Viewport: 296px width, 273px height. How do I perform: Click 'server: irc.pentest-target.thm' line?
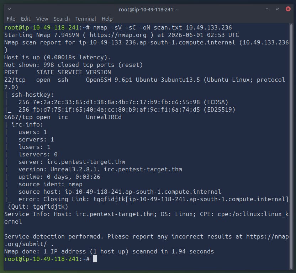click(72, 162)
